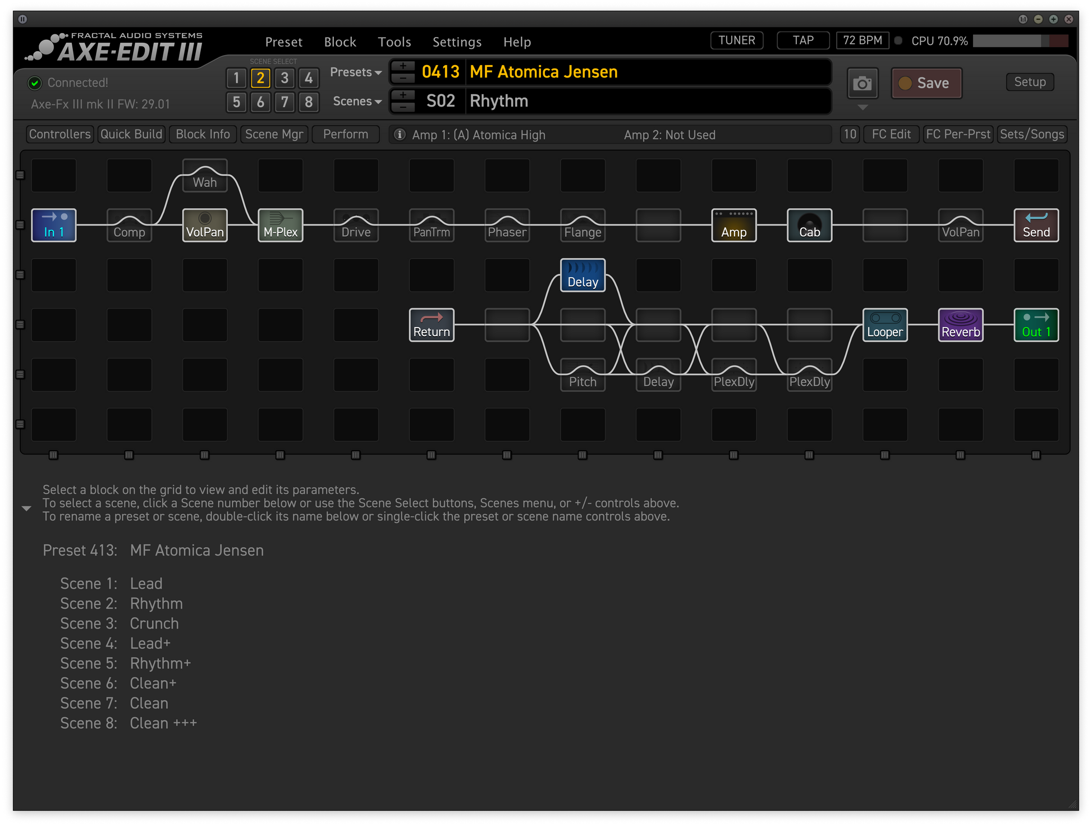Select the Looper block
The width and height of the screenshot is (1092, 826).
[x=884, y=325]
